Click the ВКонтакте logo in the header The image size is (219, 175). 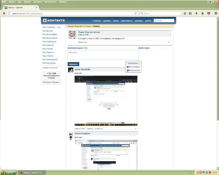(x=54, y=20)
